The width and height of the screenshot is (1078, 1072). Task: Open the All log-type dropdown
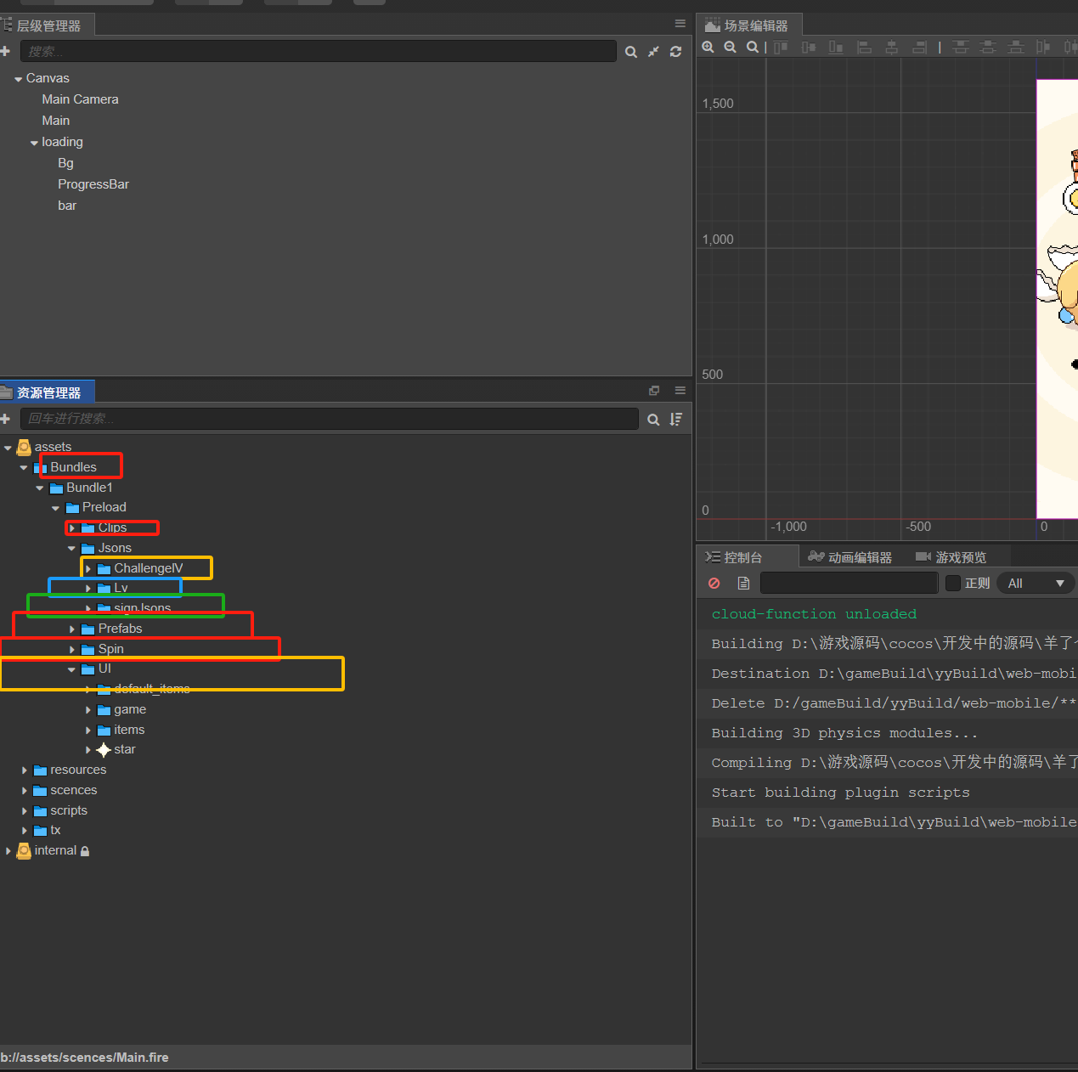point(1036,583)
